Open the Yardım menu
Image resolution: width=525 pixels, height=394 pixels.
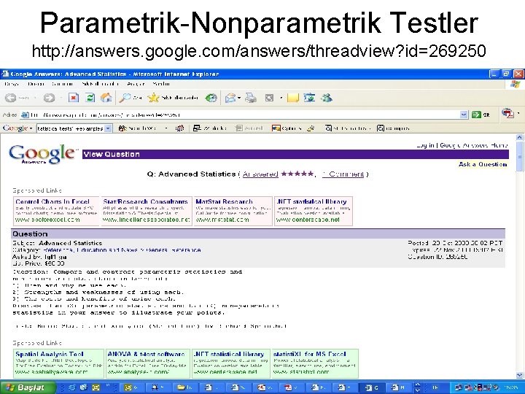point(161,84)
